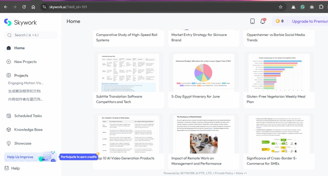328x176 pixels.
Task: Open the browser extensions puzzle icon
Action: (x=321, y=7)
